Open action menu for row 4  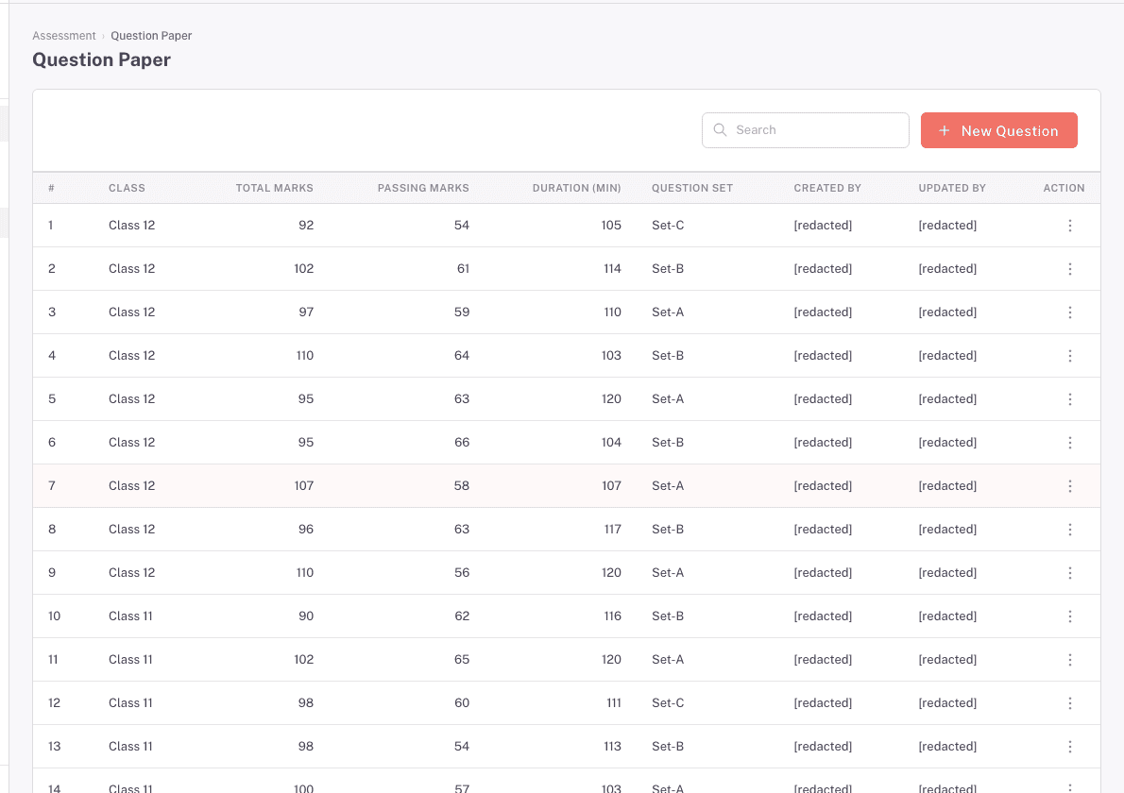1069,356
